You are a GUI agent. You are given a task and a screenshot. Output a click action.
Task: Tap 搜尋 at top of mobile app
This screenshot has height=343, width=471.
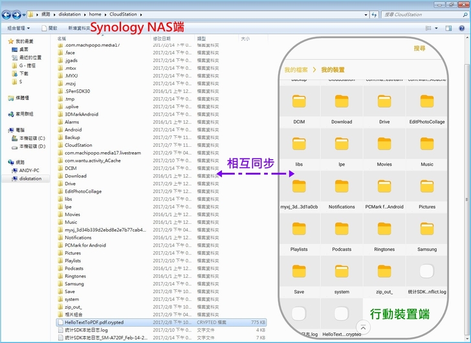(420, 49)
